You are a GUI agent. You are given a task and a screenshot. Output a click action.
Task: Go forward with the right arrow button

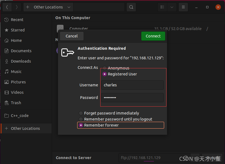pos(17,7)
